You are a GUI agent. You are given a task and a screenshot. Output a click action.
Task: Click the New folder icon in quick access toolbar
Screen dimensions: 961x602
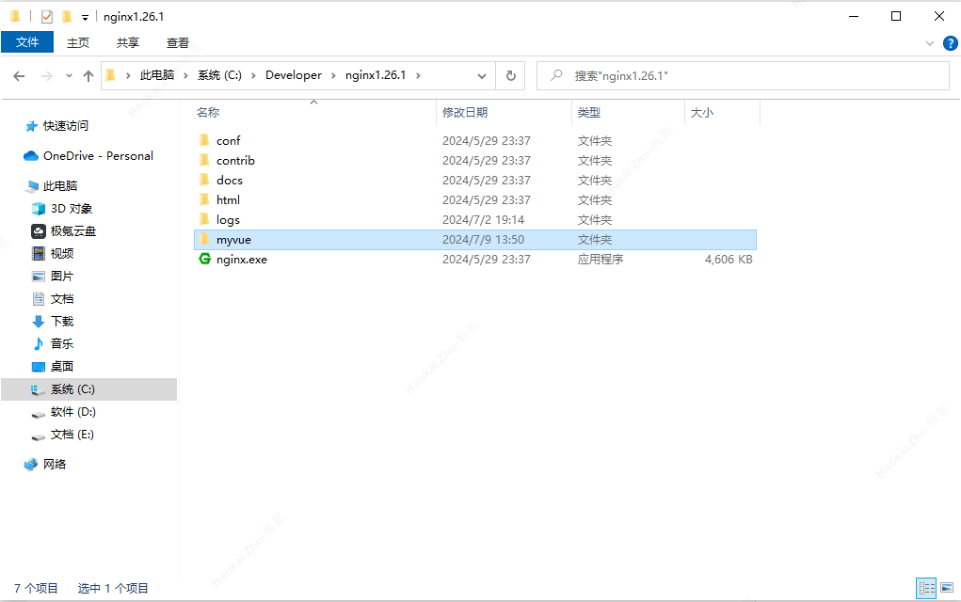coord(66,16)
